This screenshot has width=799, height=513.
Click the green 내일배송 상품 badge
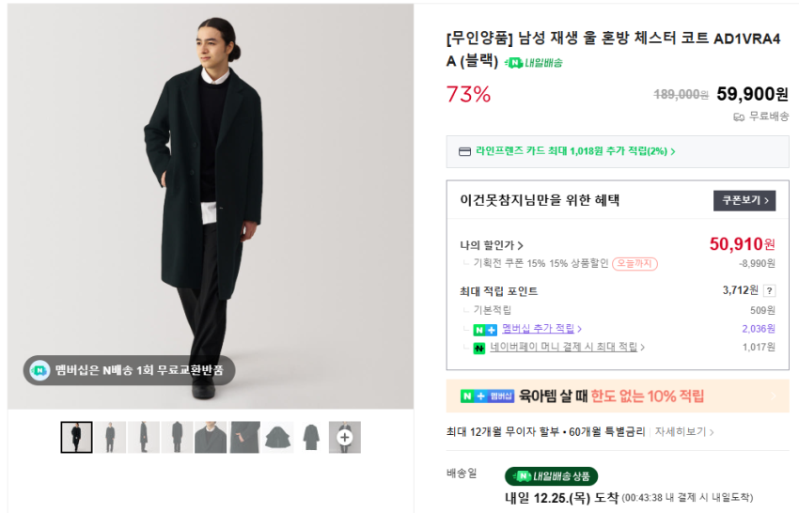551,476
